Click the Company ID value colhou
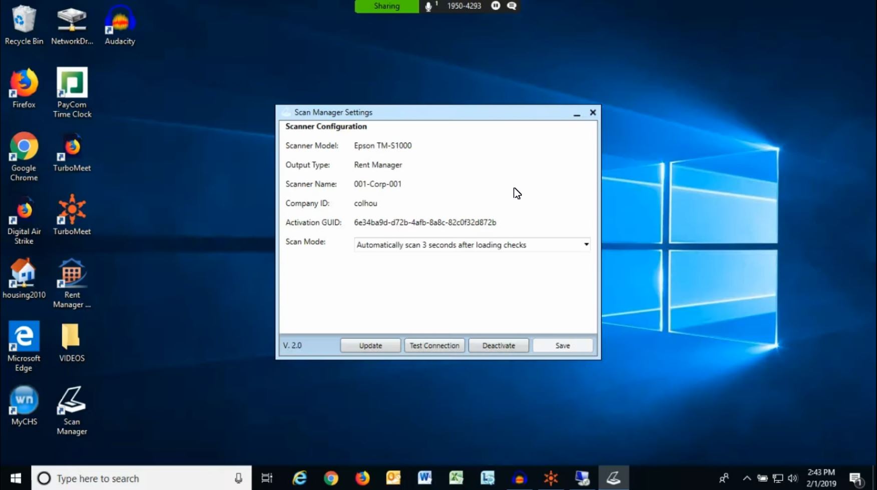 click(x=365, y=203)
